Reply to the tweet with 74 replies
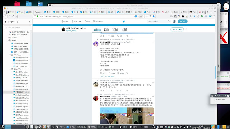230x129 pixels. click(x=101, y=73)
